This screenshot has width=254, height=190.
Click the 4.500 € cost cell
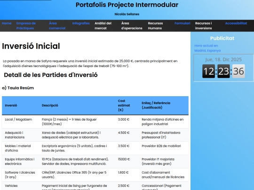(127, 135)
